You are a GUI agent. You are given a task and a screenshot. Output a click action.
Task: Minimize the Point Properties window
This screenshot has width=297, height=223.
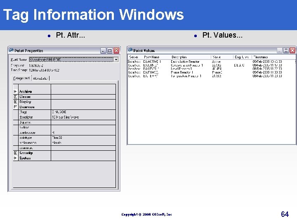(x=103, y=51)
